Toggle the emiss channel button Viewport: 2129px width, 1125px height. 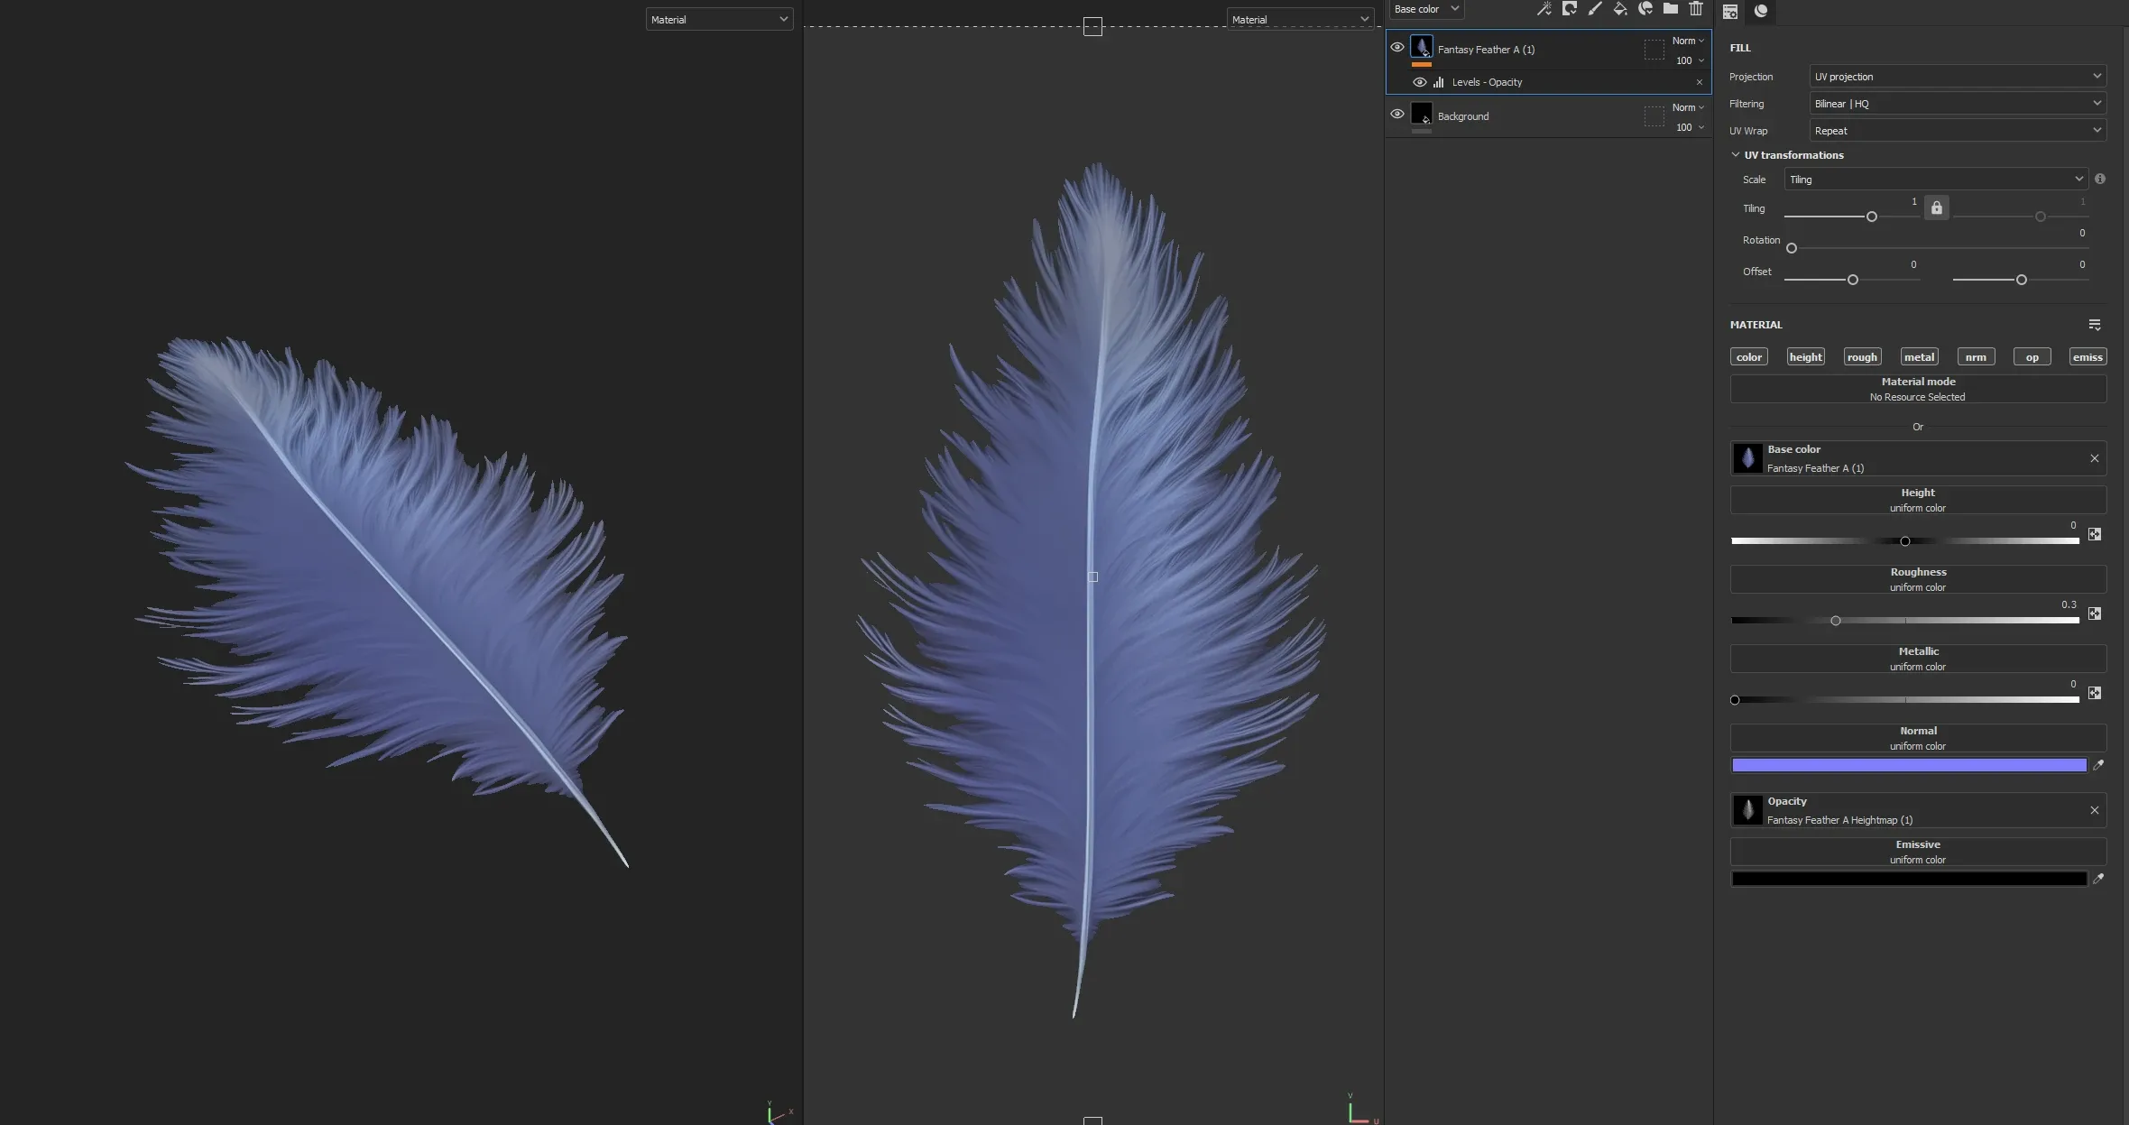coord(2088,357)
